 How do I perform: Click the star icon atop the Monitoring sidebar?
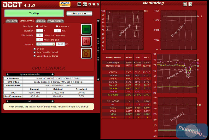98,21
